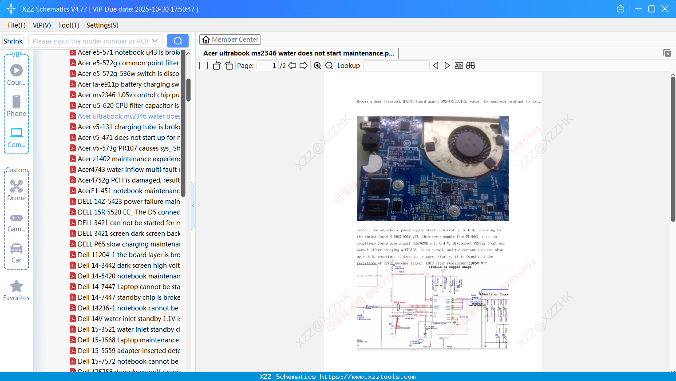Screen dimensions: 676x381
Task: Click the motherboard photo in document
Action: [433, 169]
